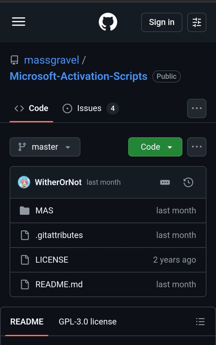Click the LICENSE '2 years ago' timestamp
This screenshot has height=345, width=216.
[x=175, y=260]
